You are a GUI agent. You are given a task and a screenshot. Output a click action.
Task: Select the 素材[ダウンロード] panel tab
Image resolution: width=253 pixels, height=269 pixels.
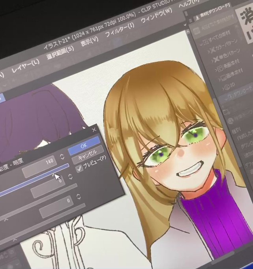point(212,11)
